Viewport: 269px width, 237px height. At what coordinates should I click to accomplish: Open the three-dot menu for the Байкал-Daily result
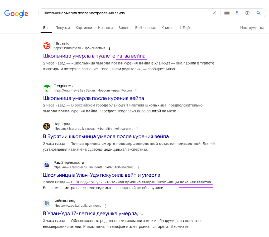pos(106,206)
